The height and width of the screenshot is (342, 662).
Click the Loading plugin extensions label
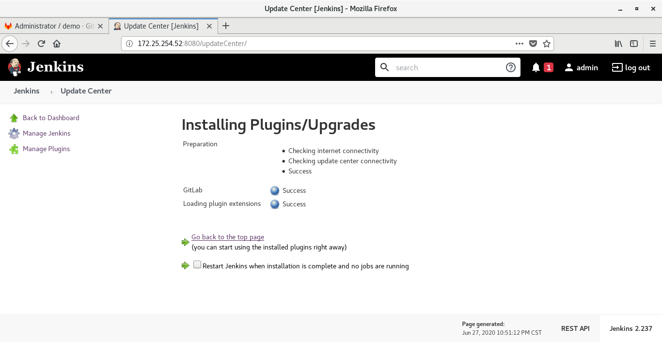coord(222,203)
